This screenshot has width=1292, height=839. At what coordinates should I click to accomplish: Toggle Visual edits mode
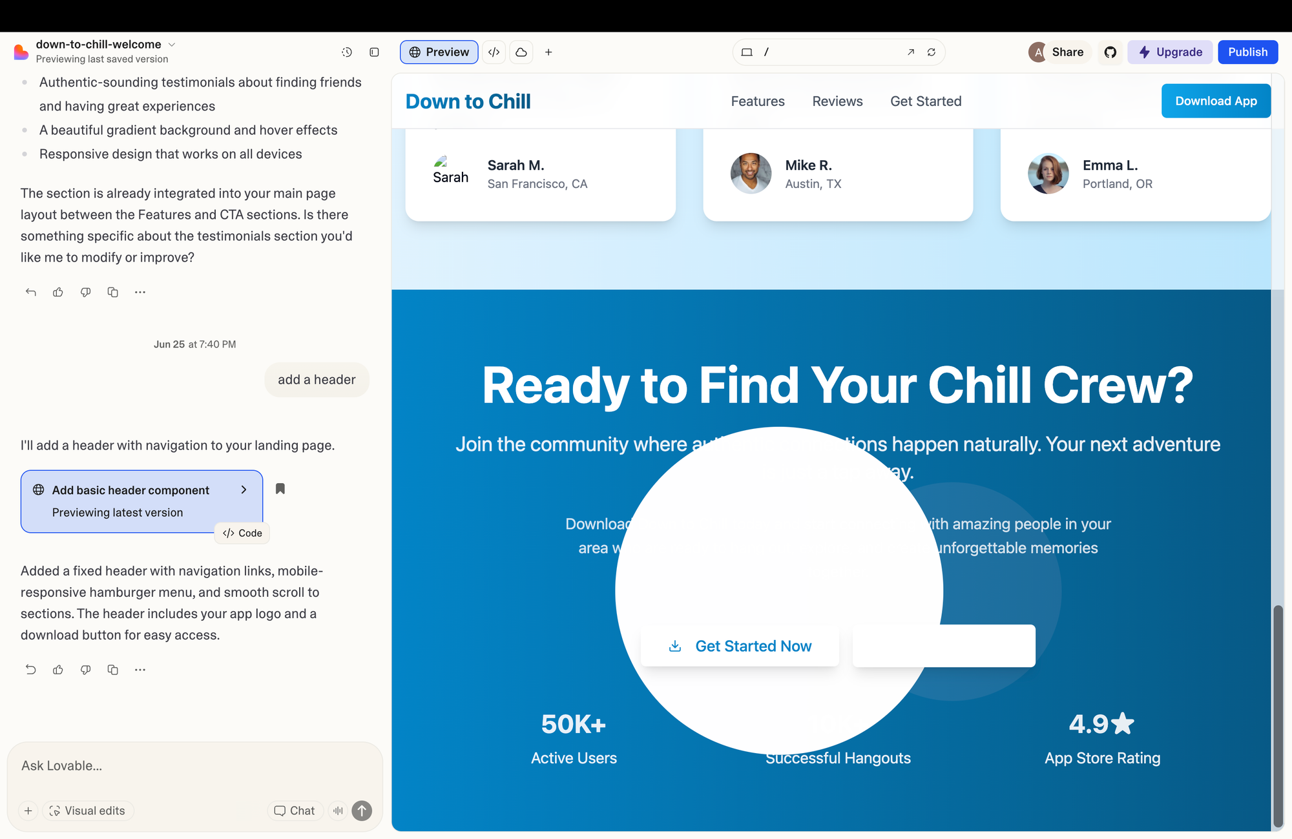click(x=88, y=811)
